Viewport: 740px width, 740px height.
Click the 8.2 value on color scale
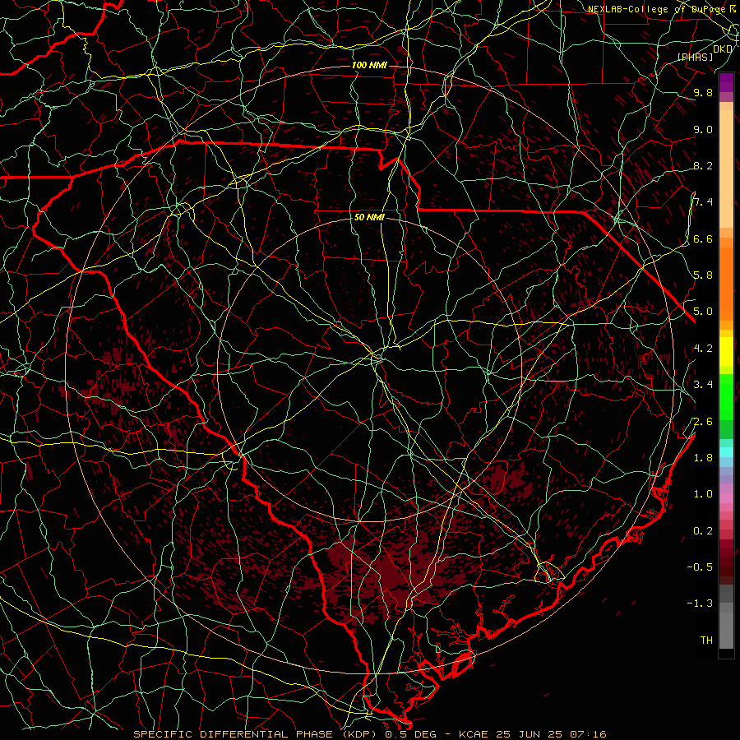click(x=703, y=165)
